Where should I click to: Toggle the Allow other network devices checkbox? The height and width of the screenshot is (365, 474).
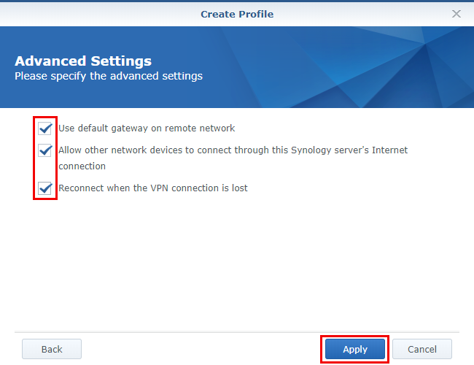pyautogui.click(x=45, y=150)
